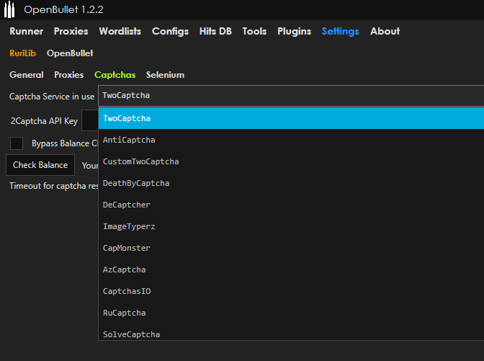Go to the Configs tab
Screen dimensions: 484x361
click(170, 31)
